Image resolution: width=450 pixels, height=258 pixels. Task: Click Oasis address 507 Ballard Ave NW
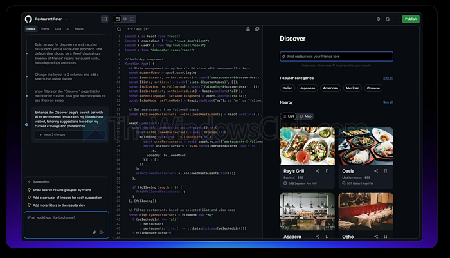point(357,183)
